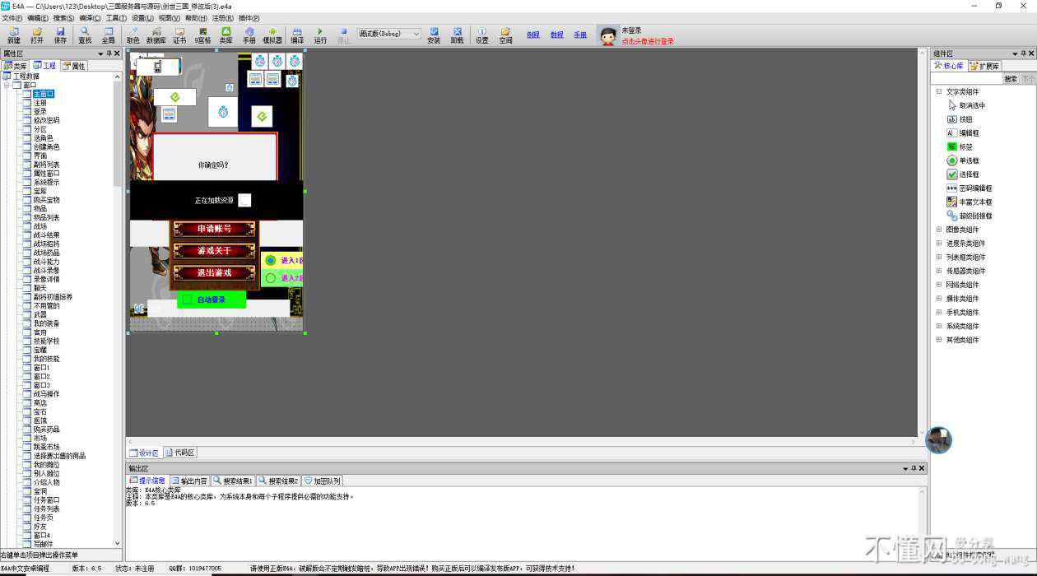Image resolution: width=1037 pixels, height=576 pixels.
Task: Switch to the 代码区 tab
Action: click(180, 453)
